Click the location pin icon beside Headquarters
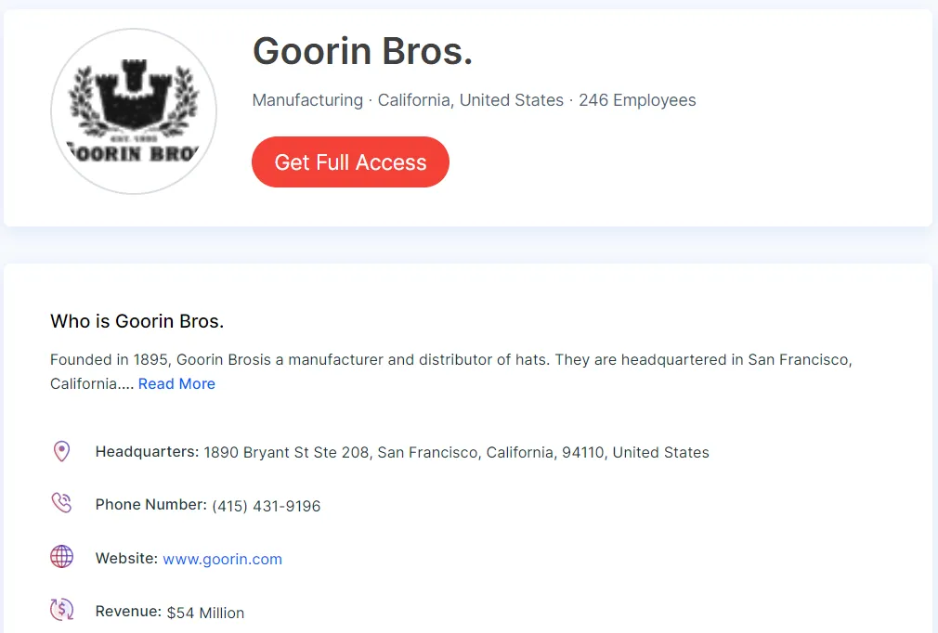 point(62,451)
